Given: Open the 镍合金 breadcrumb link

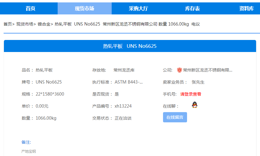Looking at the screenshot, I should tap(44, 24).
